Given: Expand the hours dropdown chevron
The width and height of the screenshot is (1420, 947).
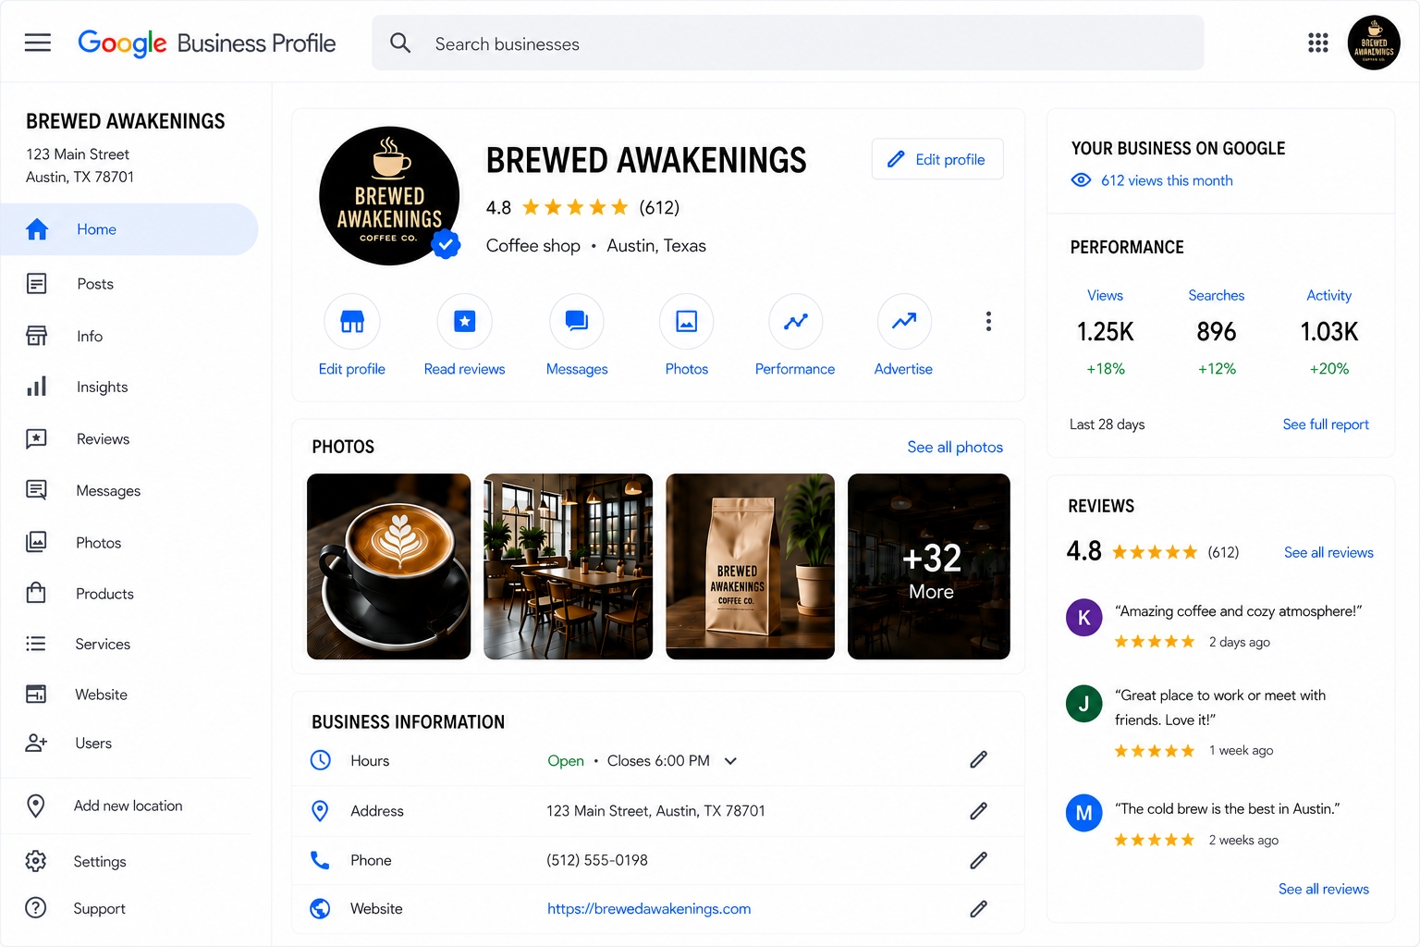Looking at the screenshot, I should [x=730, y=761].
